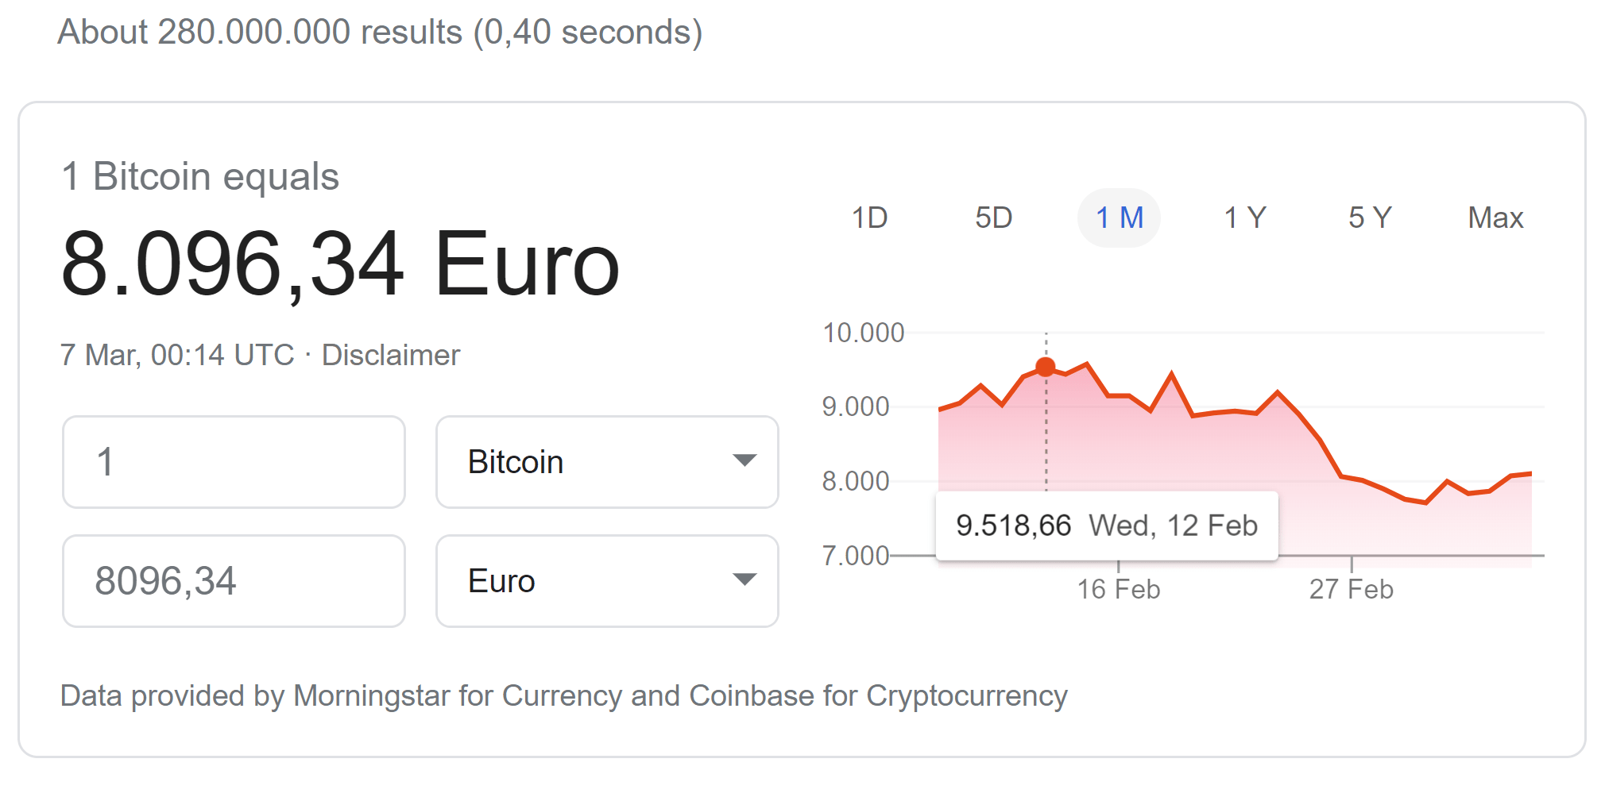Viewport: 1605px width, 801px height.
Task: Click the orange data point on chart
Action: click(1046, 367)
